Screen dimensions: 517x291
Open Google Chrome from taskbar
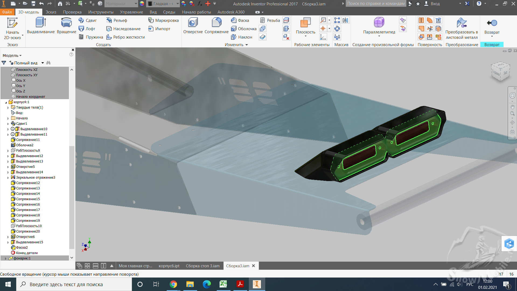[x=173, y=284]
